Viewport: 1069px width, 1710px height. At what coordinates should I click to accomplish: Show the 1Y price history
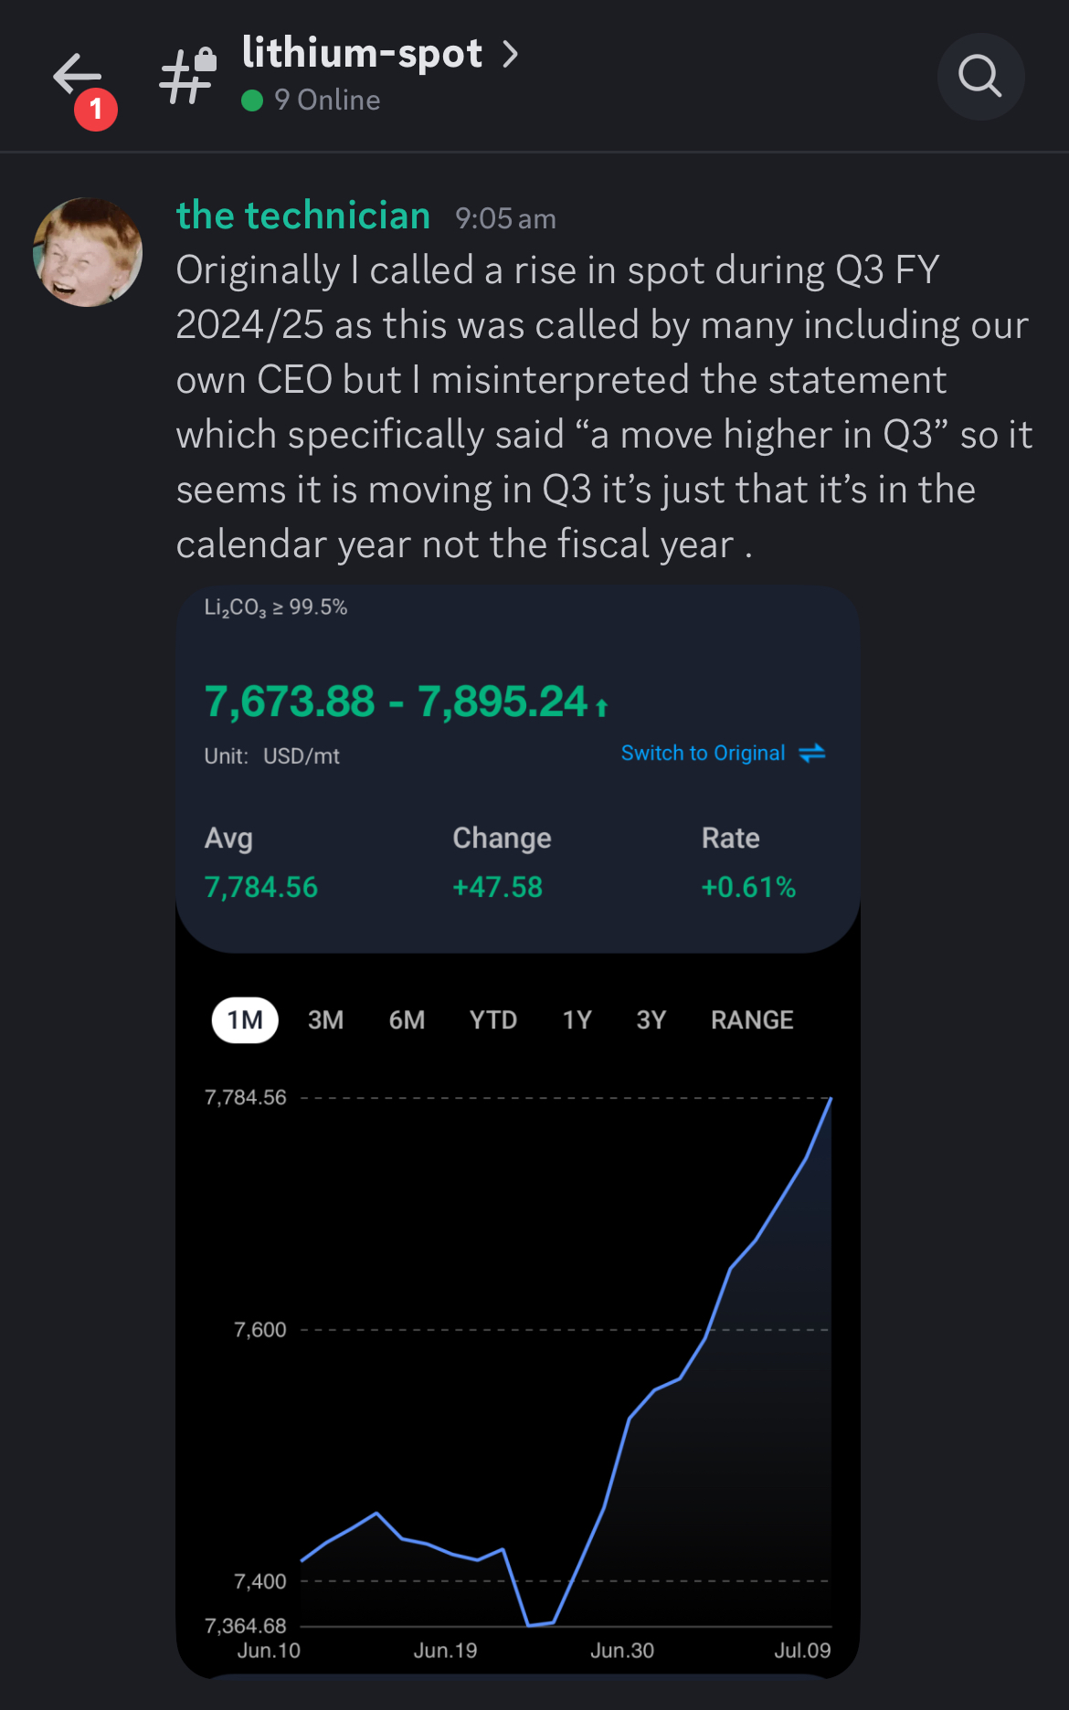click(577, 1019)
